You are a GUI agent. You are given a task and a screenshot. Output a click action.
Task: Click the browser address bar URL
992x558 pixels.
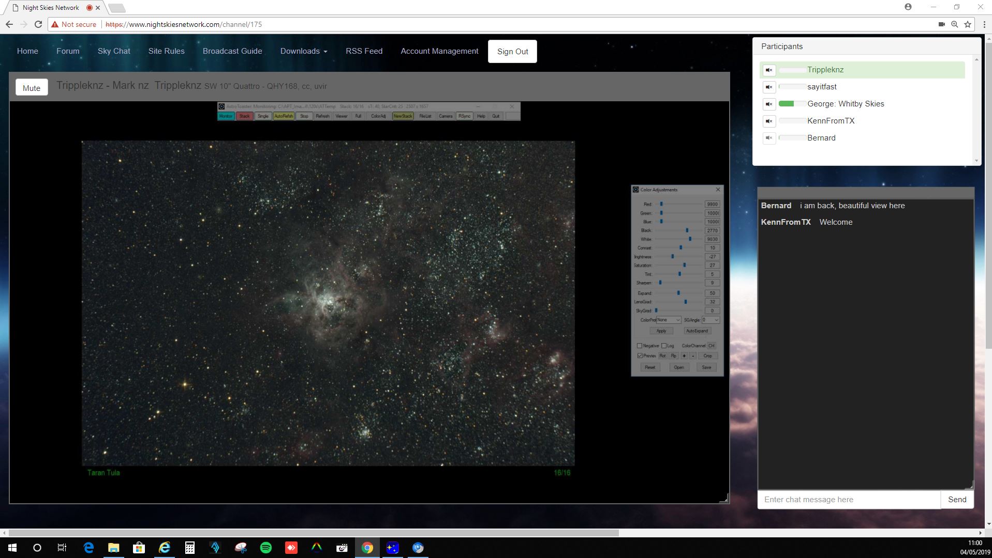click(184, 24)
